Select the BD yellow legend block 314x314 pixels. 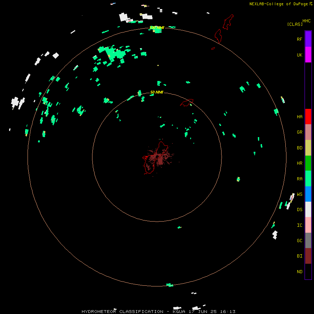[308, 148]
